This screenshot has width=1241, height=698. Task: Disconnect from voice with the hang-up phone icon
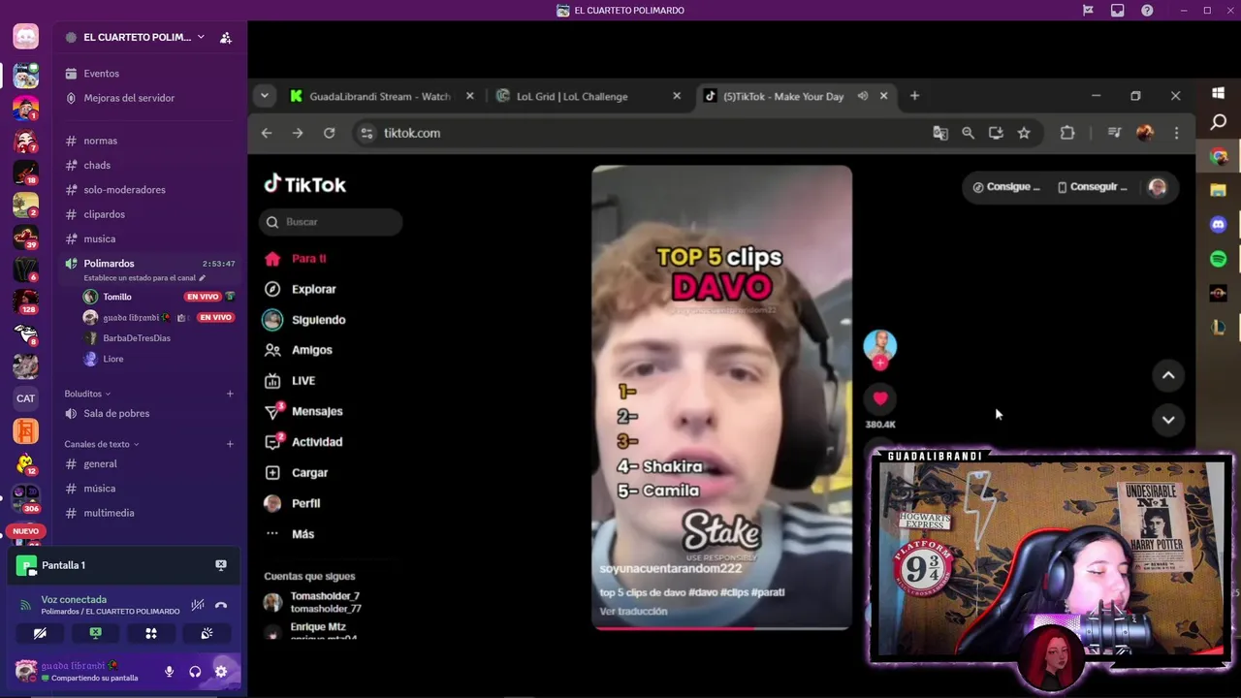221,605
